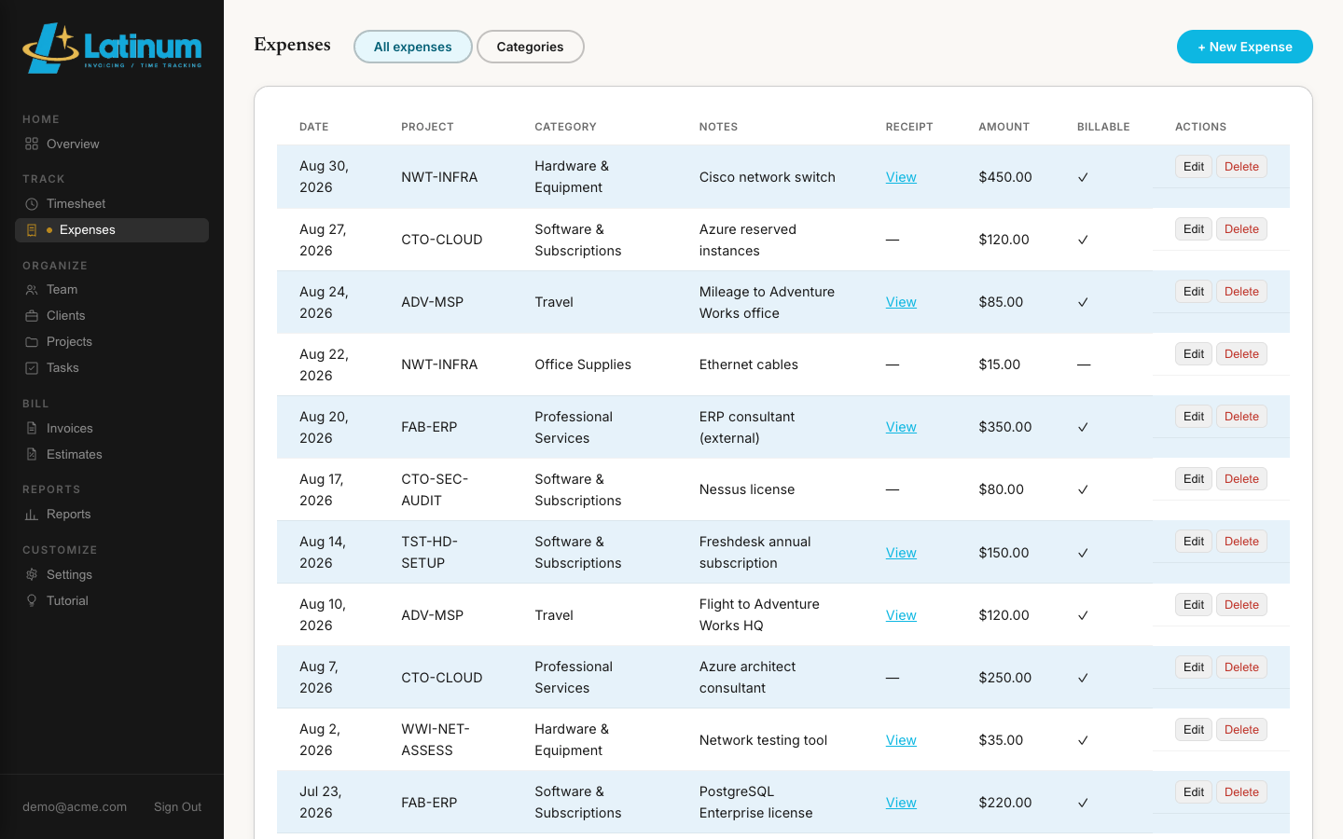Click the Projects folder icon
Viewport: 1343px width, 839px height.
pyautogui.click(x=32, y=342)
